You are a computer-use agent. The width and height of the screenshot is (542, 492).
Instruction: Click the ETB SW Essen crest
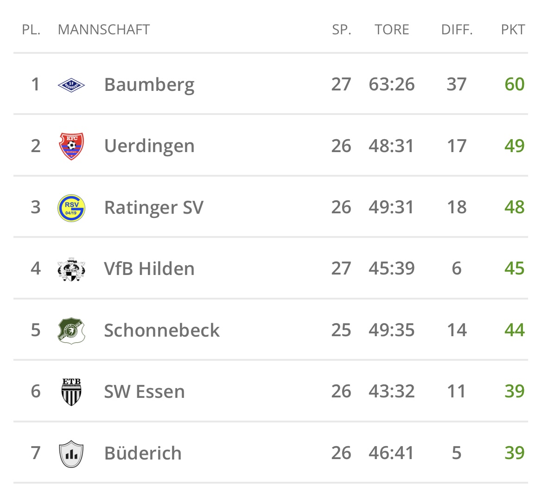coord(71,392)
